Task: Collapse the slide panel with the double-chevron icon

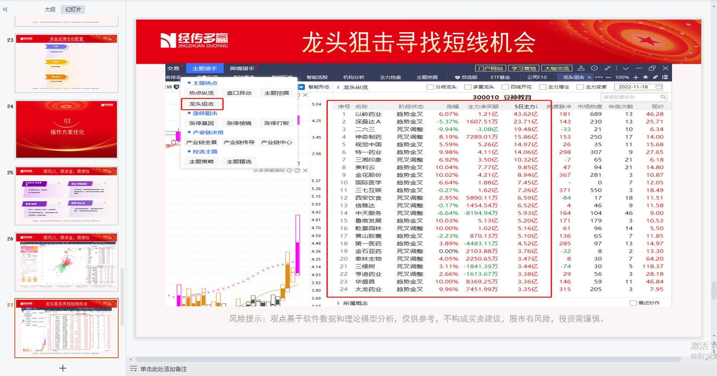Action: (5, 9)
